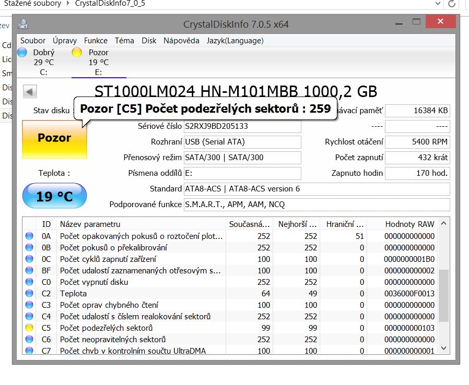Minimize the CrystalDiskInfo window
This screenshot has width=469, height=385.
[x=399, y=23]
